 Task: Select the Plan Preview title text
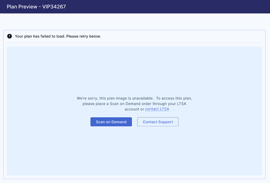(22, 7)
